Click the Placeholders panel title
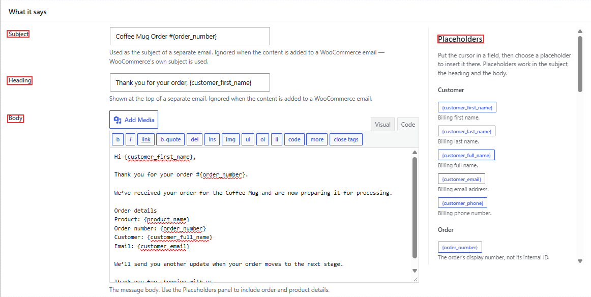591x297 pixels. pyautogui.click(x=460, y=39)
